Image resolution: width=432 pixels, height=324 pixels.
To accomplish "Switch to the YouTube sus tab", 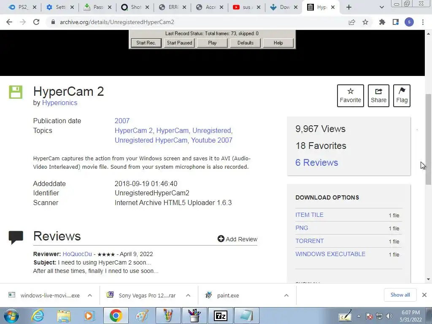I will (246, 7).
